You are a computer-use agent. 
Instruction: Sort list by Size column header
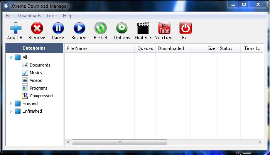click(x=211, y=48)
